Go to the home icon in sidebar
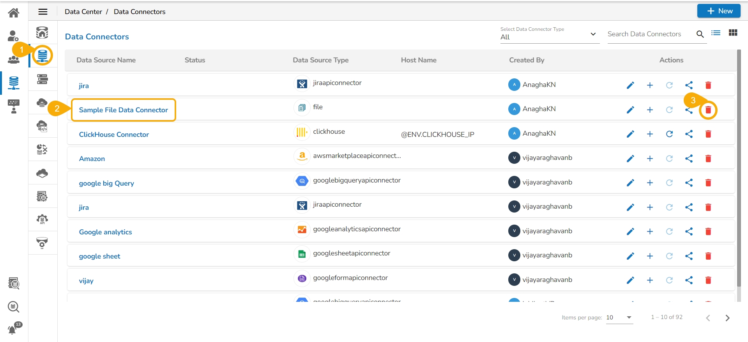The image size is (748, 342). [14, 13]
